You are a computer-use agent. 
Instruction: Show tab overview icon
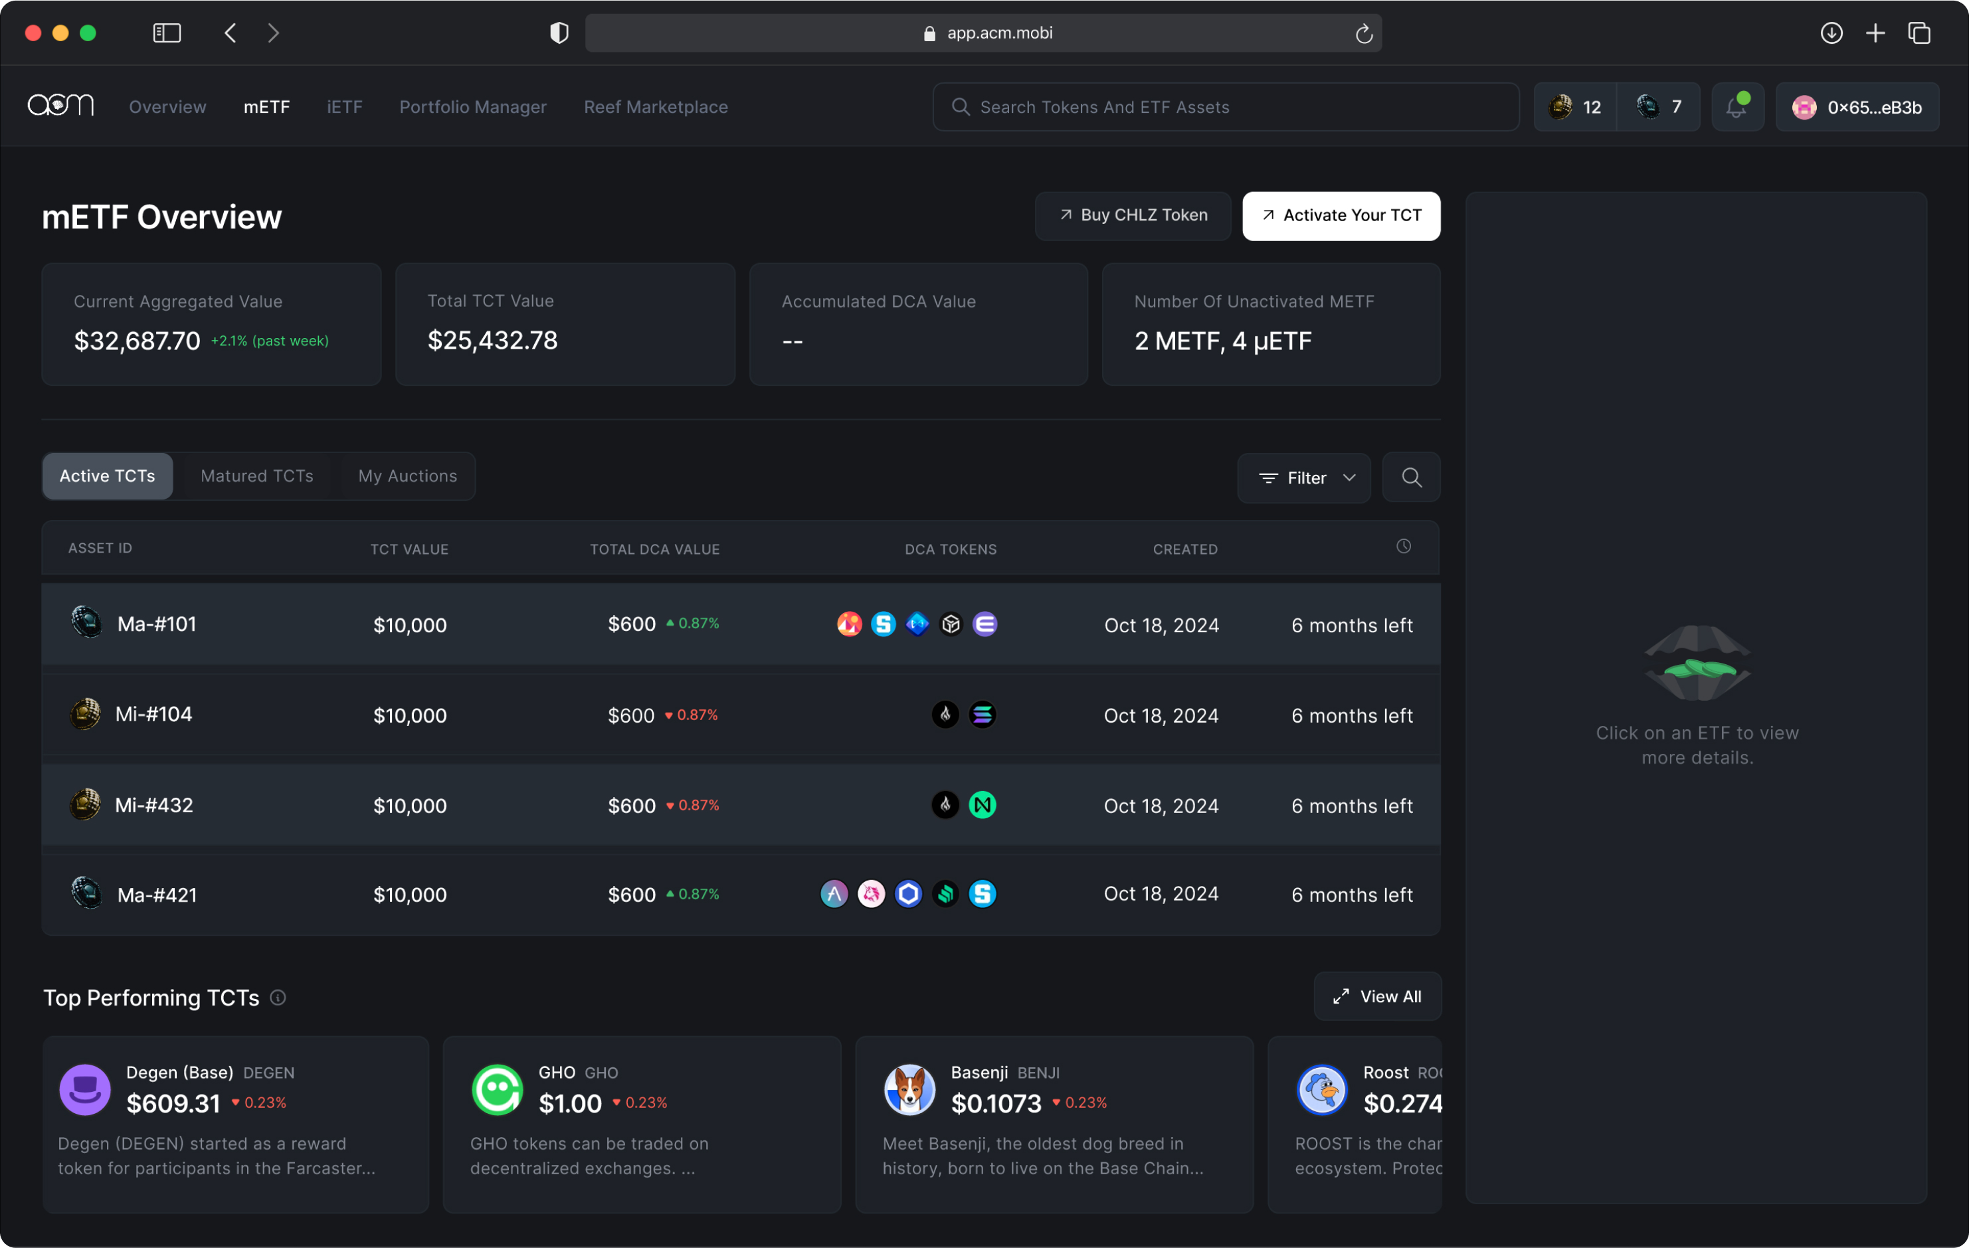tap(1919, 33)
